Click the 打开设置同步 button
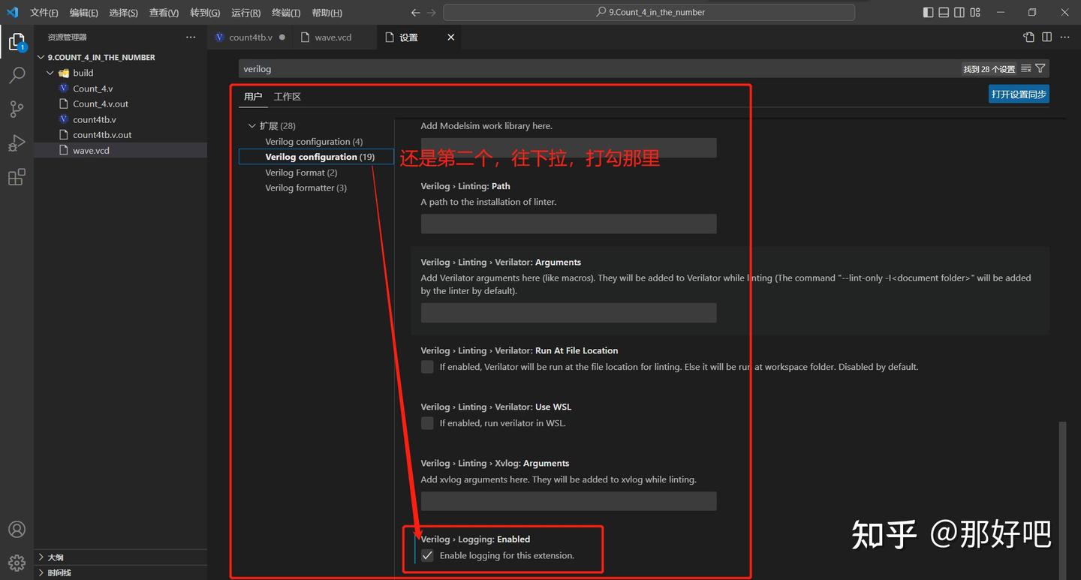This screenshot has height=580, width=1081. pos(1019,93)
